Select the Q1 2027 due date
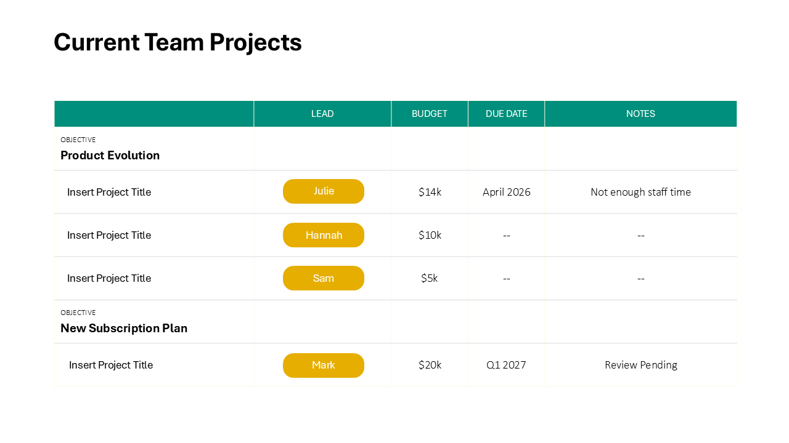This screenshot has width=789, height=443. click(x=506, y=365)
